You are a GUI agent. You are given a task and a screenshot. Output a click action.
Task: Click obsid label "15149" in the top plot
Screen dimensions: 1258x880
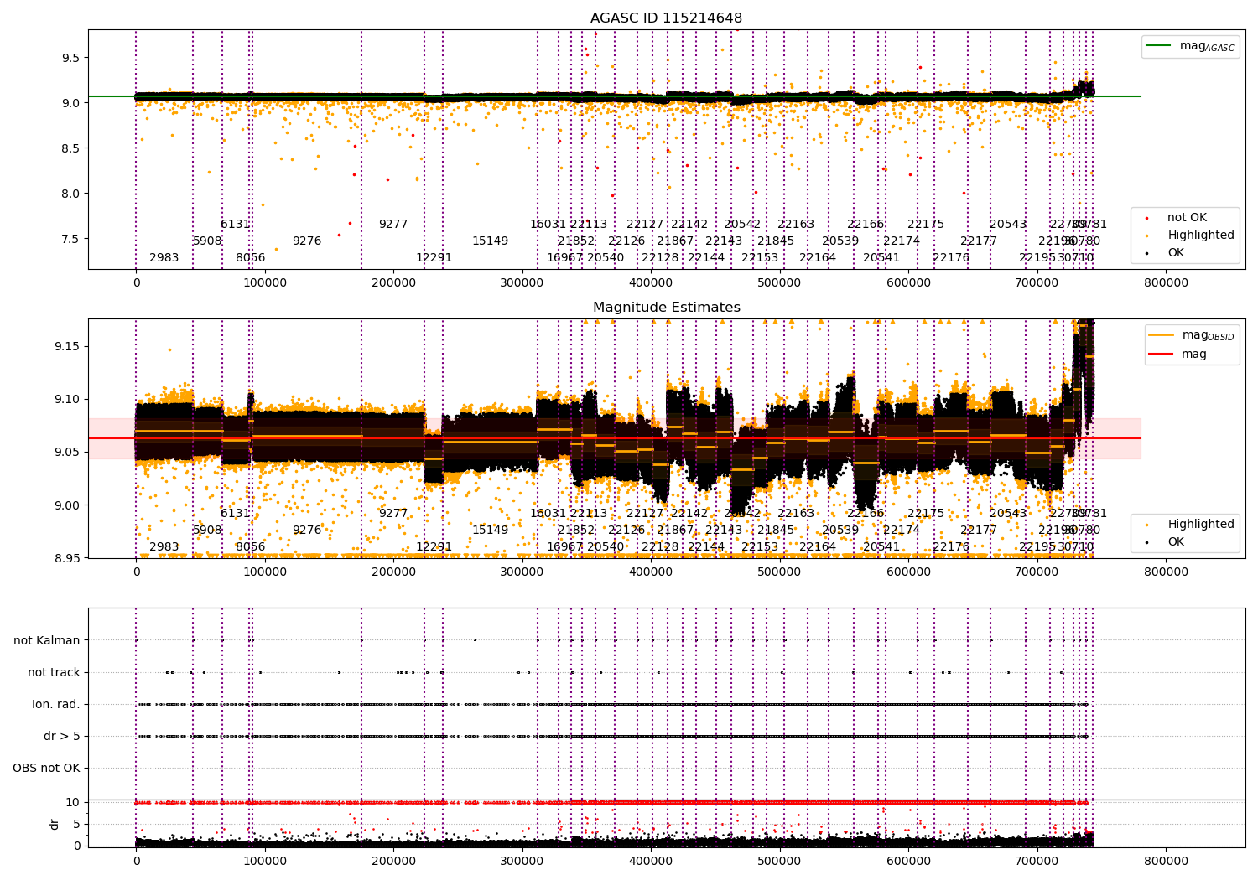click(x=490, y=241)
